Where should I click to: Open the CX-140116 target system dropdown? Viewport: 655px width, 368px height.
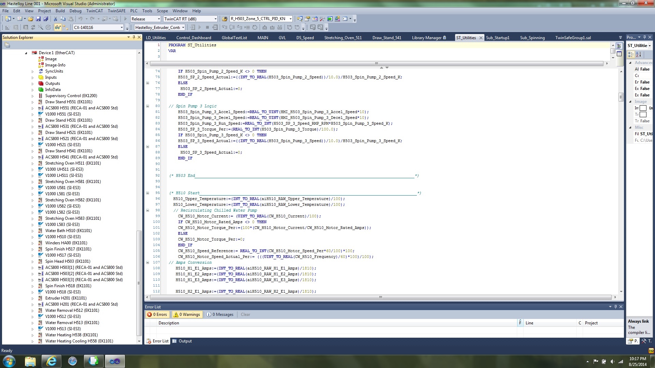pos(121,28)
